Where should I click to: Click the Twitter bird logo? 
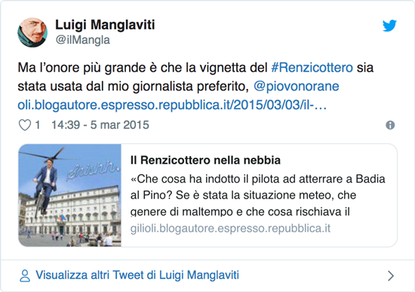tap(389, 26)
